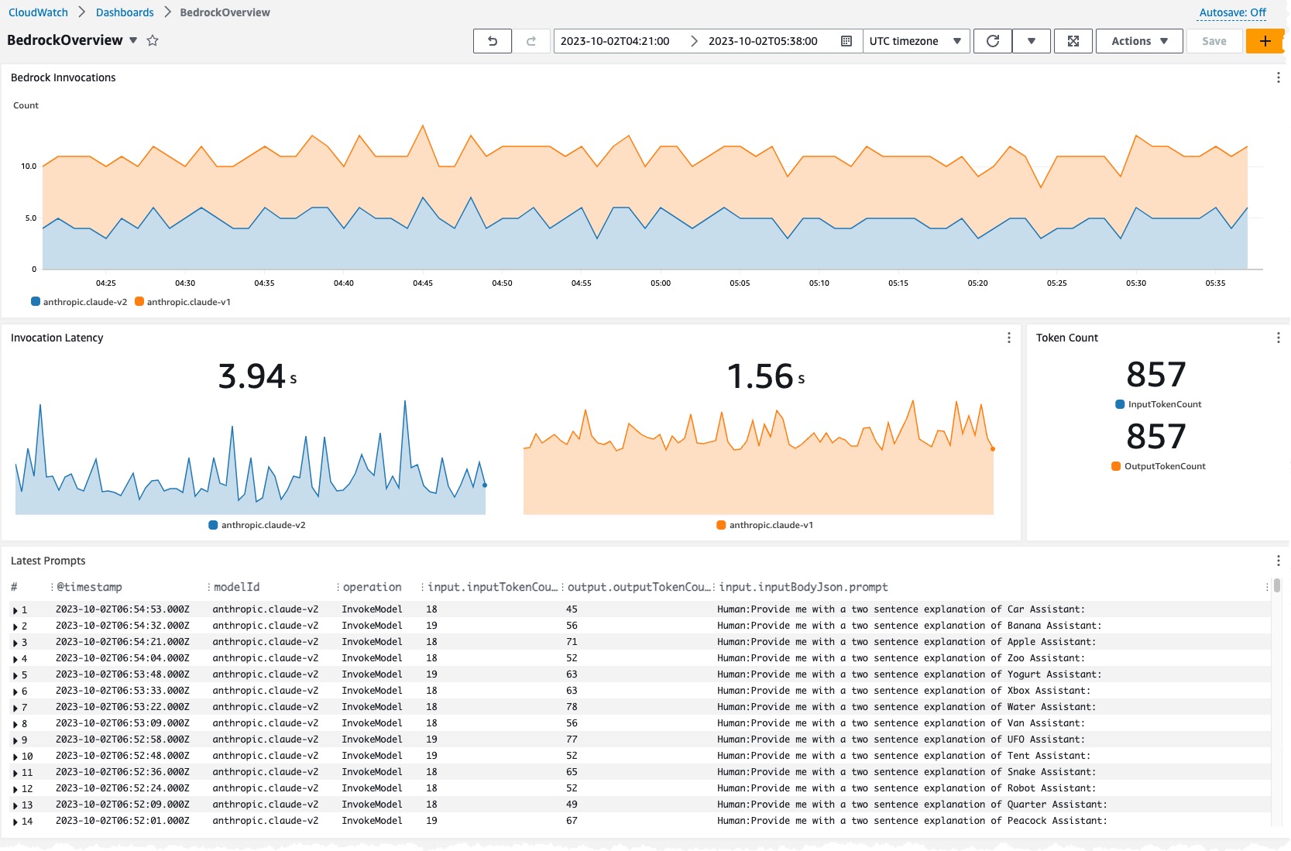Click the Apple Assistant prompt text
The height and width of the screenshot is (851, 1291).
click(907, 642)
